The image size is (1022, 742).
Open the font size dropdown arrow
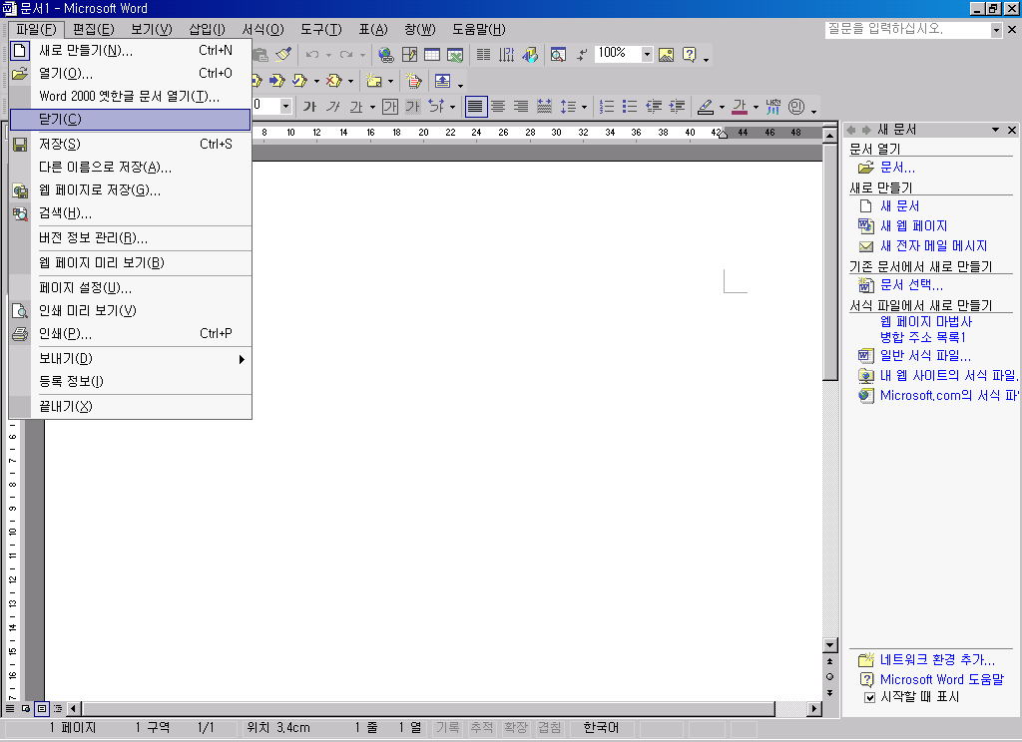tap(285, 106)
